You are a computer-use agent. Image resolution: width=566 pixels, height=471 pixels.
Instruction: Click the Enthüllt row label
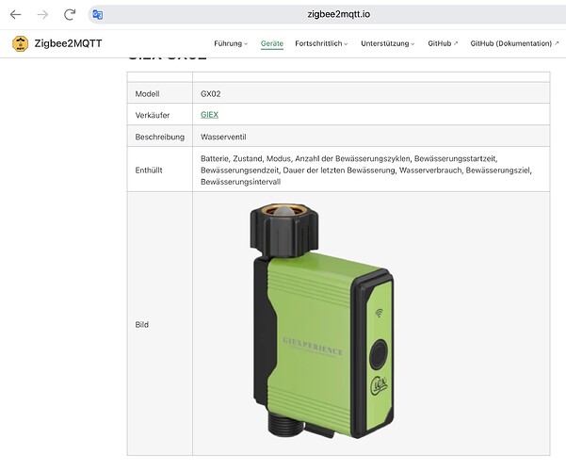click(149, 171)
